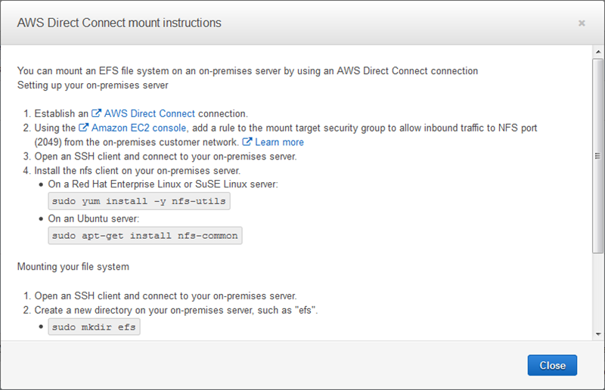Click the scrollbar down arrow
Screen dimensions: 605x390
click(x=598, y=333)
